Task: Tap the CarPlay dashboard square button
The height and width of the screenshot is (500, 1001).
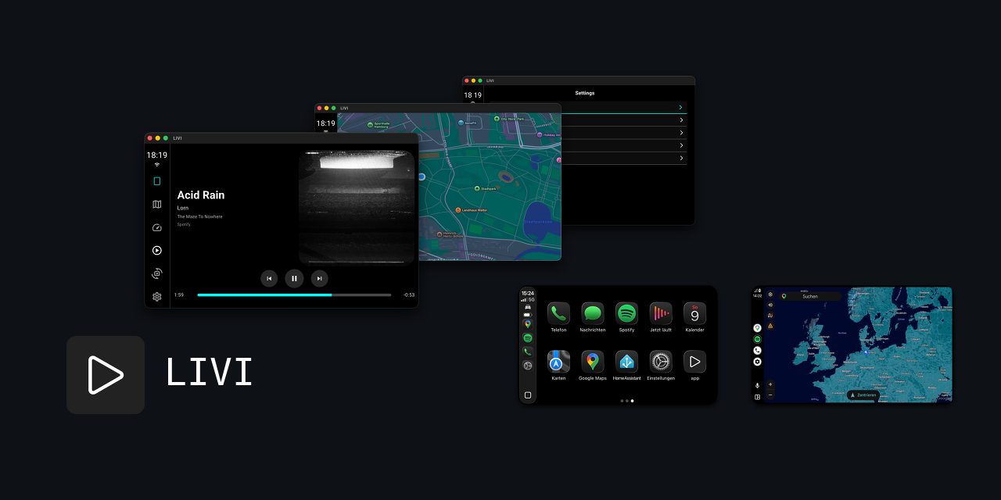Action: tap(528, 395)
